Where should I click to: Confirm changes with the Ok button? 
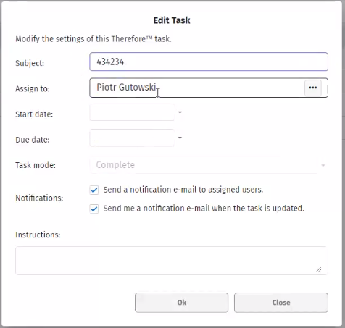181,303
